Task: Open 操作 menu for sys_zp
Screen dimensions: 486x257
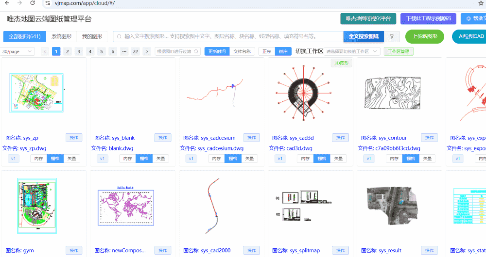Action: (74, 138)
